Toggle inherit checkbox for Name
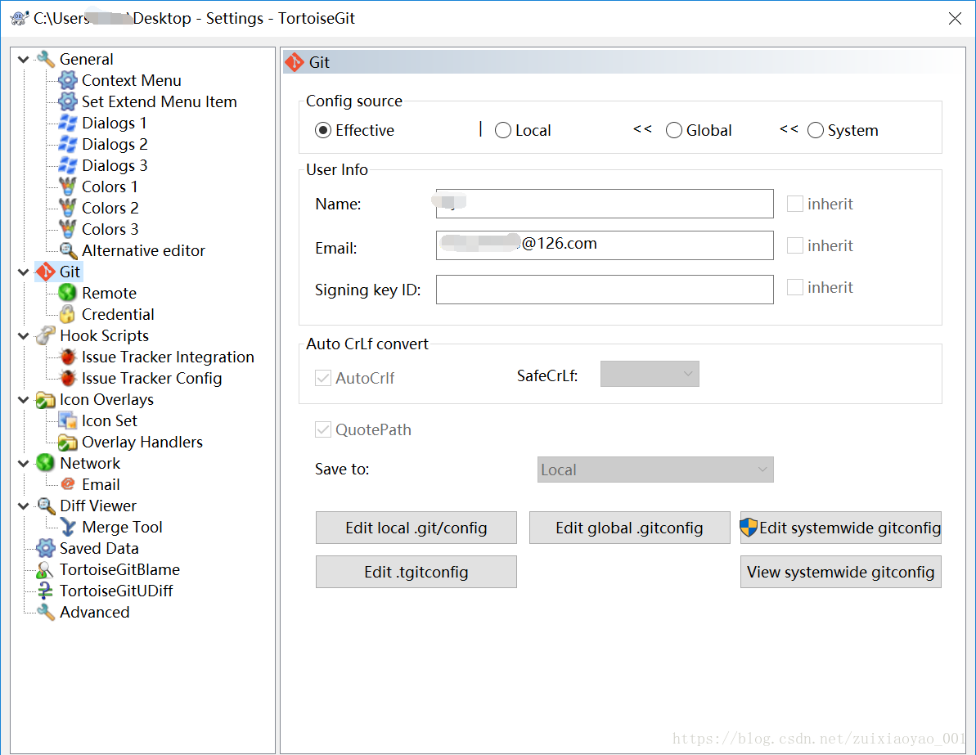This screenshot has width=976, height=755. (795, 204)
